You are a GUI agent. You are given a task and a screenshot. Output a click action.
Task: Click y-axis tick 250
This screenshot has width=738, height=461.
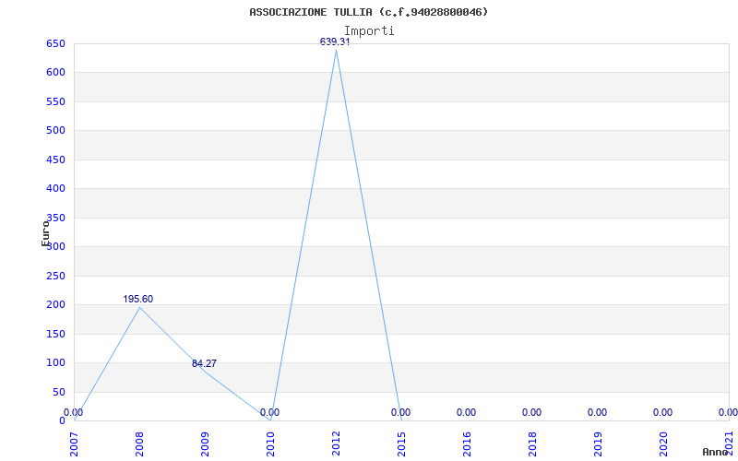55,276
